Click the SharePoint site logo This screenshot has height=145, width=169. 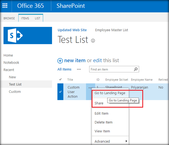click(x=28, y=35)
